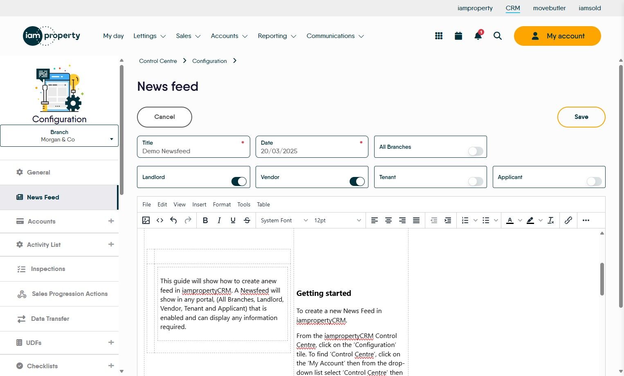Viewport: 624px width, 376px height.
Task: Undo the last edit
Action: coord(173,220)
